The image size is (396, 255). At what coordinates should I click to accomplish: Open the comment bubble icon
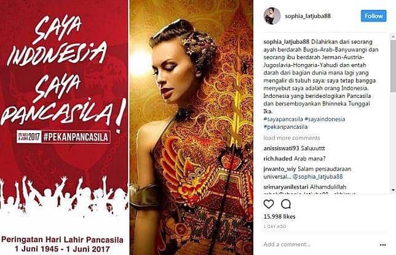pyautogui.click(x=286, y=204)
